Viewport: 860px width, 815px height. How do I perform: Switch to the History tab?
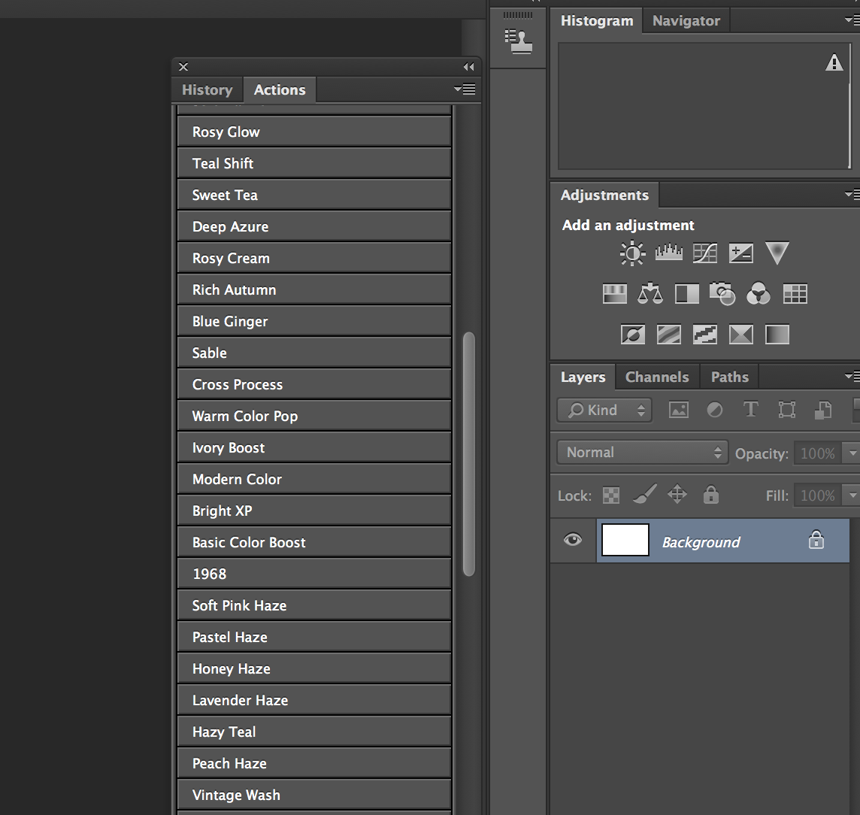coord(207,90)
